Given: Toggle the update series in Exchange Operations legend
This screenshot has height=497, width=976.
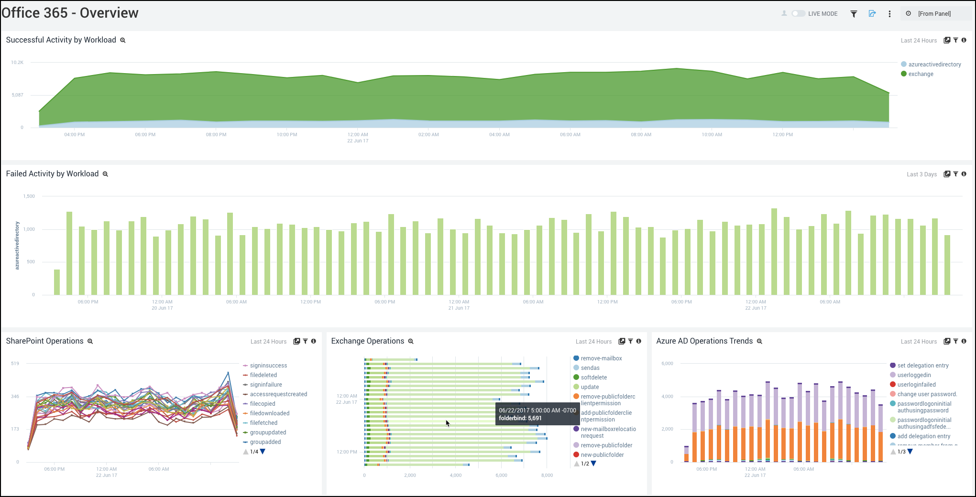Looking at the screenshot, I should (589, 387).
